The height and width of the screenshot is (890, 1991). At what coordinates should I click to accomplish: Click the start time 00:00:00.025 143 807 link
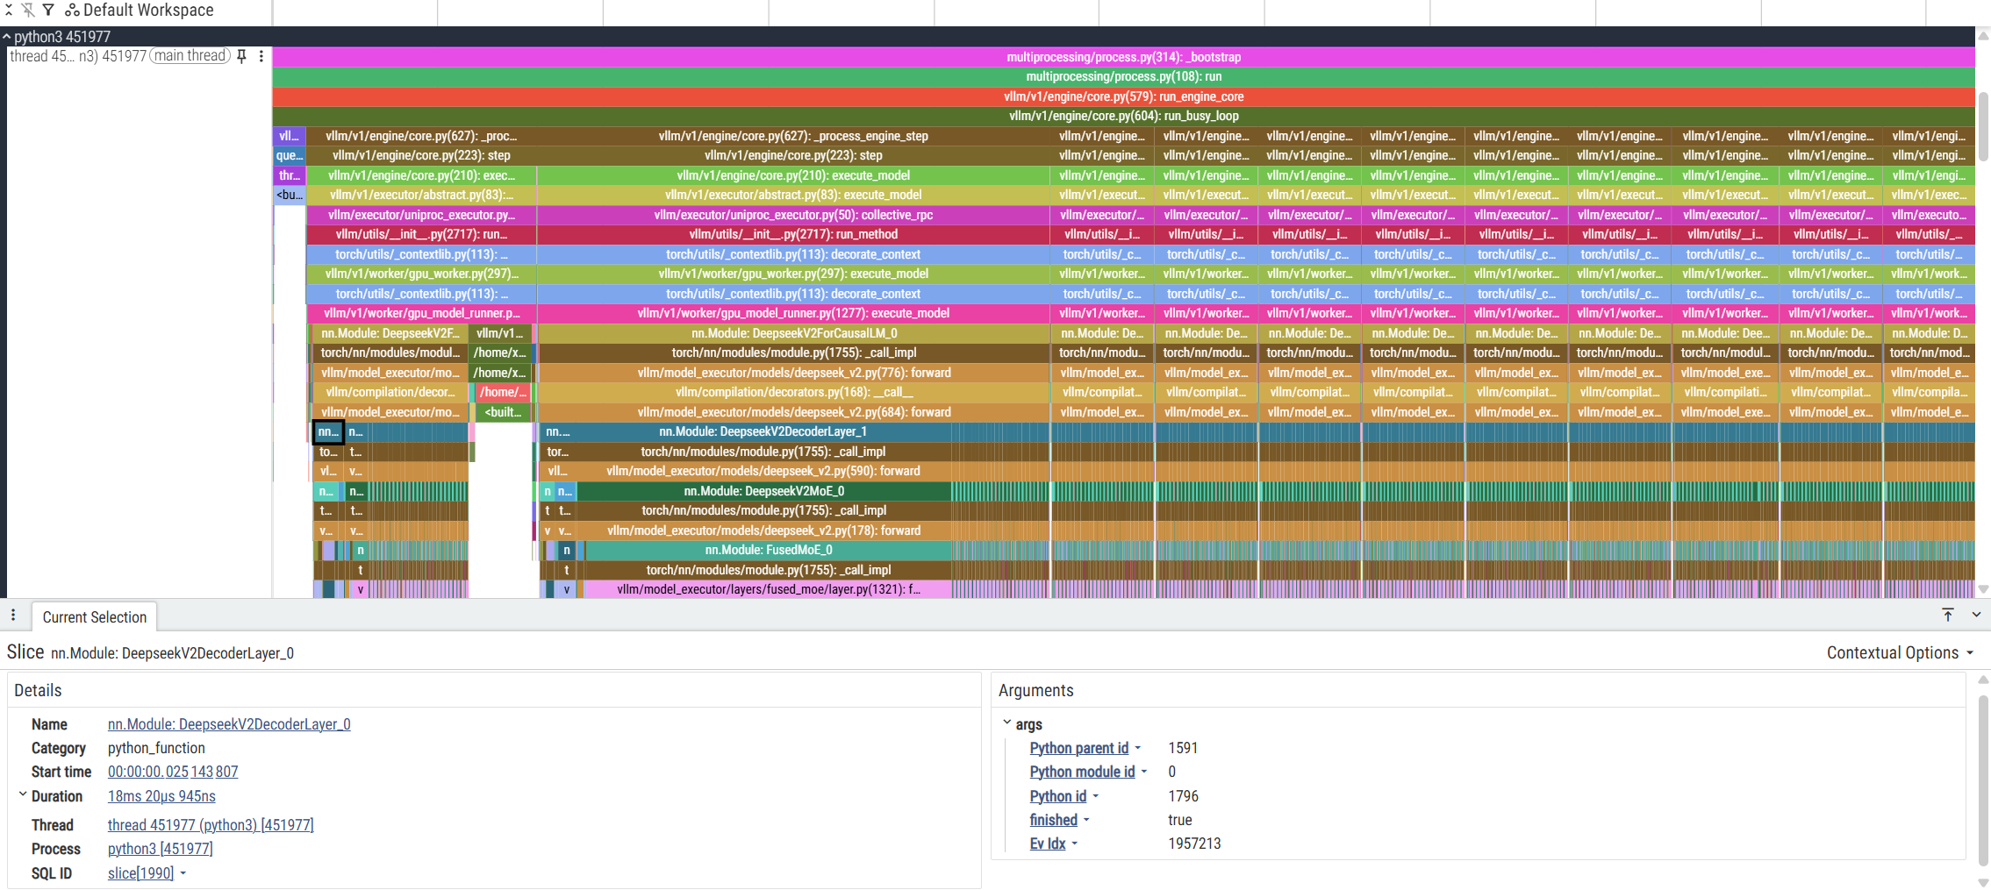coord(173,772)
